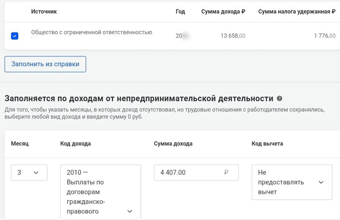Click the Источник column header
340x220 pixels.
(x=44, y=11)
